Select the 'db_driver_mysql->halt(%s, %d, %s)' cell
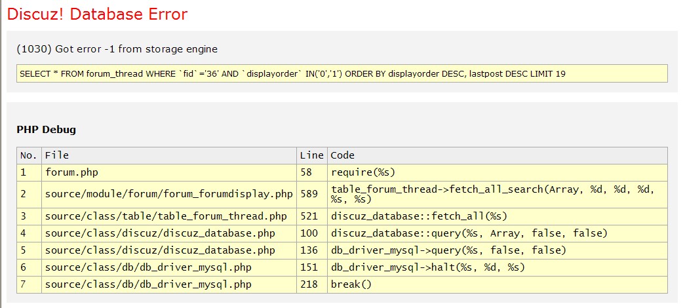This screenshot has width=685, height=308. 498,267
